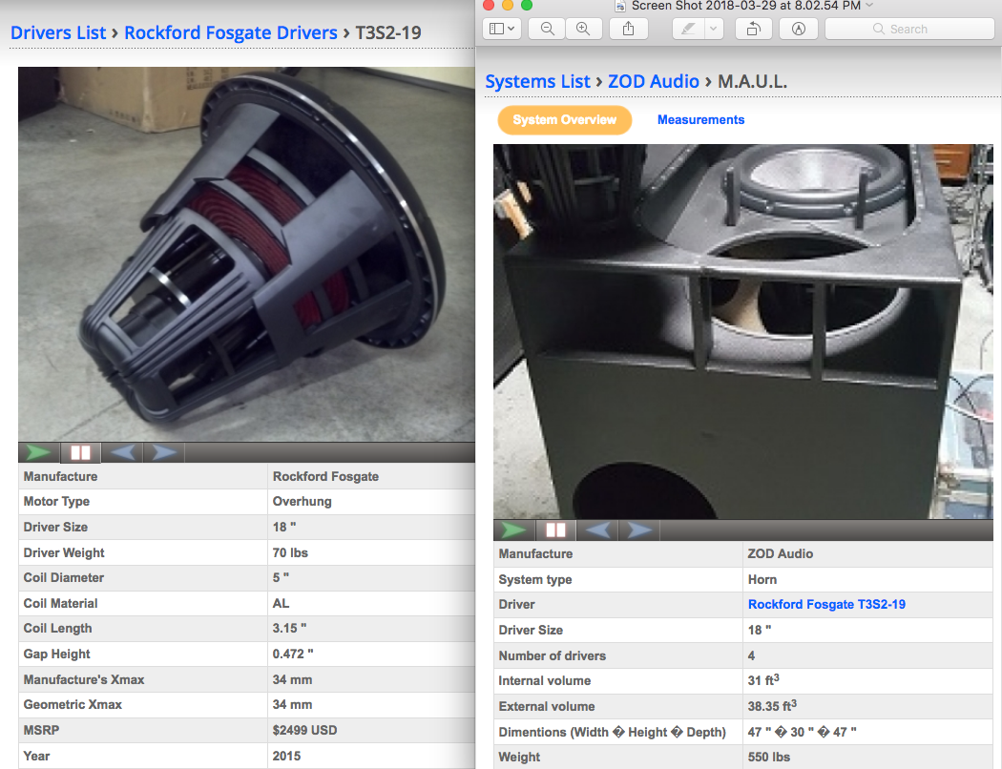Play the M.A.U.L. system slideshow
The height and width of the screenshot is (769, 1002).
point(513,530)
